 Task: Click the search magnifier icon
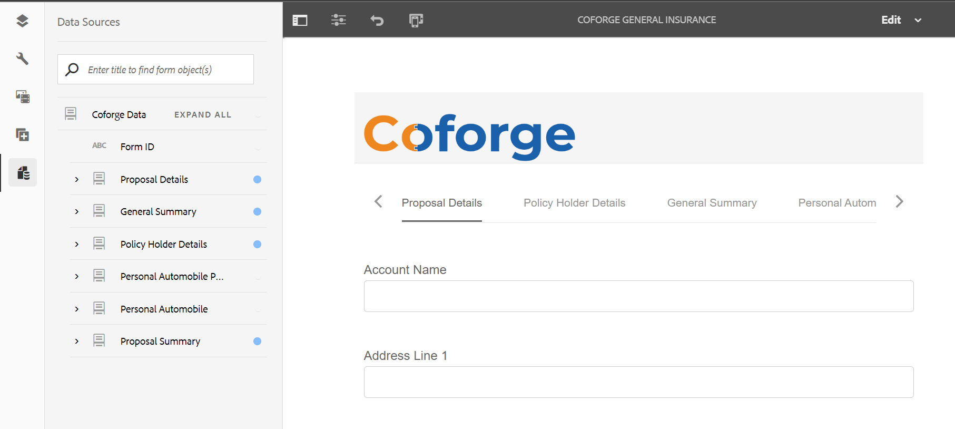click(72, 70)
